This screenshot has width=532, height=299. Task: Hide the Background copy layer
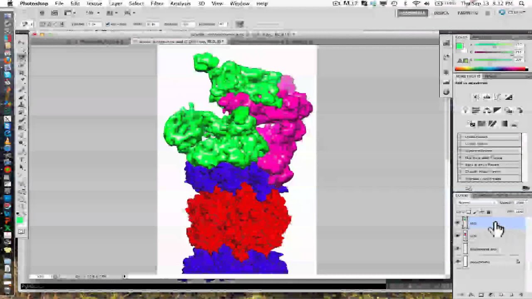click(458, 248)
